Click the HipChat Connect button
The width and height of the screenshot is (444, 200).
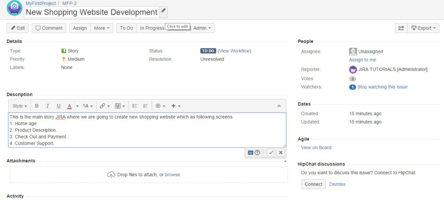pyautogui.click(x=313, y=184)
